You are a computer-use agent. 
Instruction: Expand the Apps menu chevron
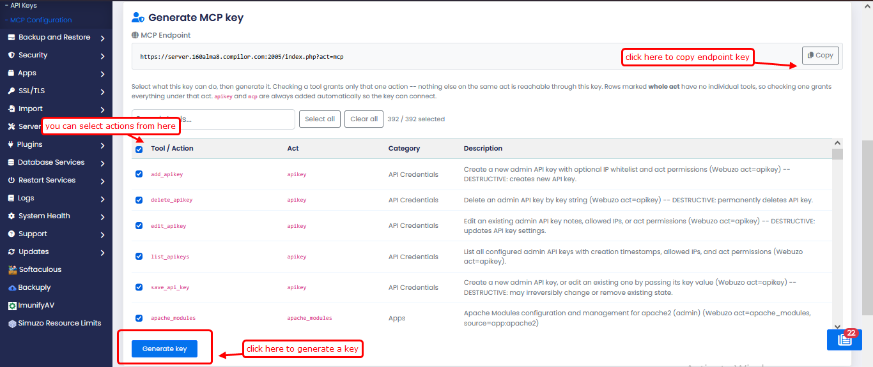103,74
